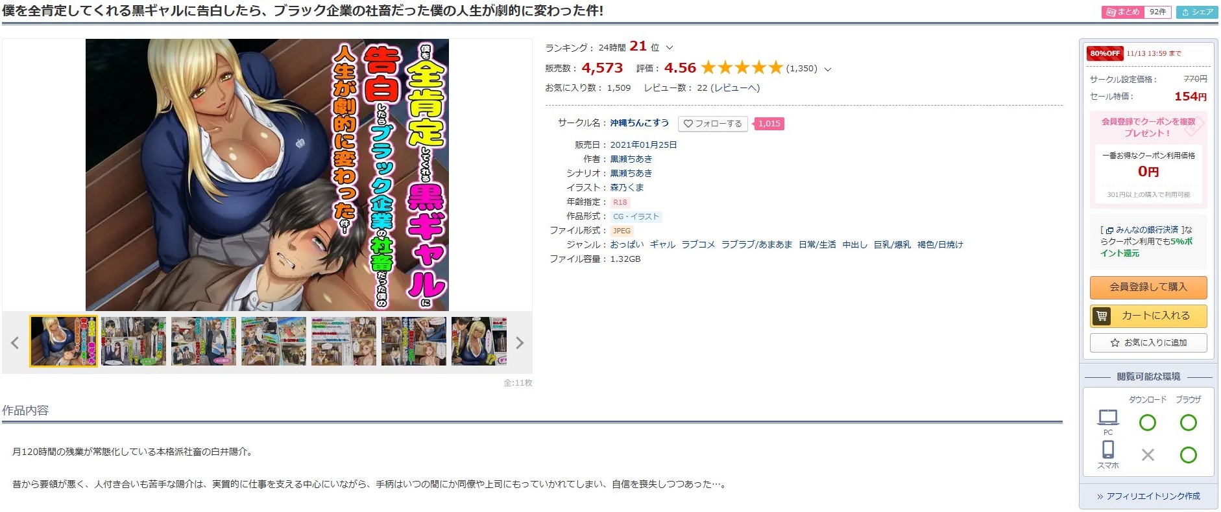This screenshot has width=1221, height=512.
Task: Open アフィリエイトリンク作成 link
Action: (x=1148, y=496)
